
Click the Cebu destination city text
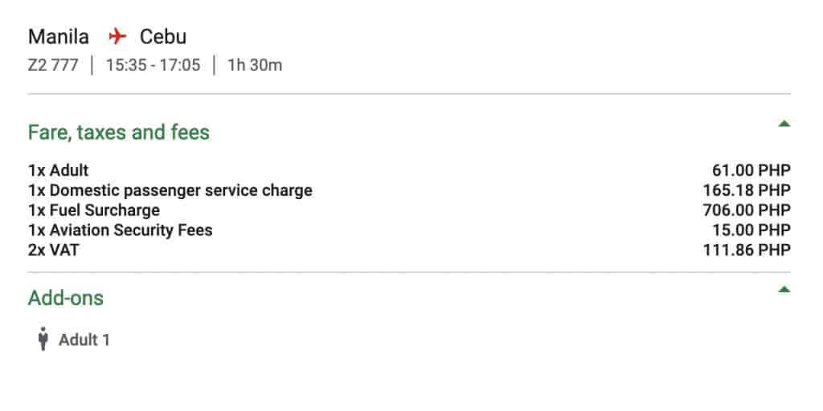coord(162,37)
